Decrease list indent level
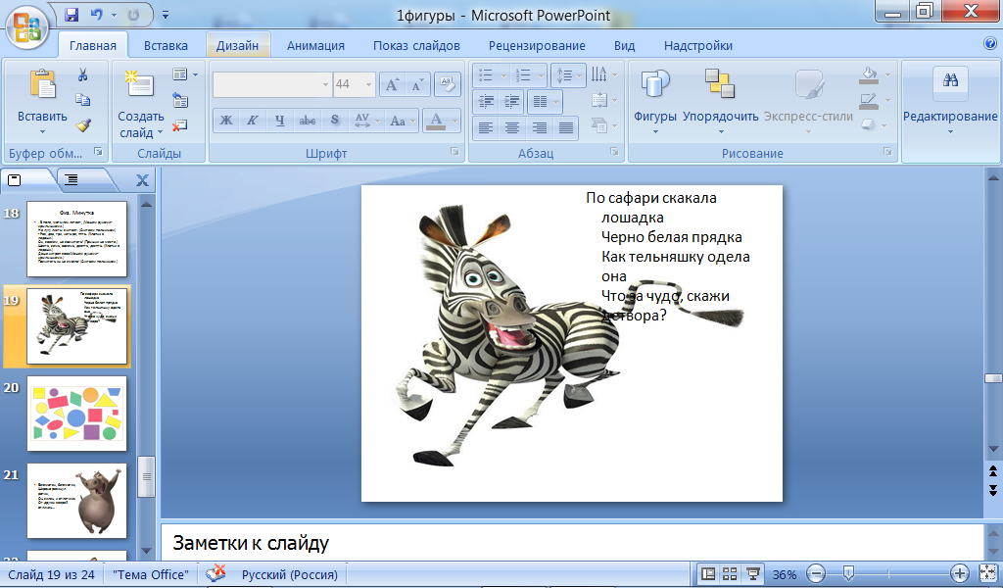The width and height of the screenshot is (1003, 588). [487, 101]
